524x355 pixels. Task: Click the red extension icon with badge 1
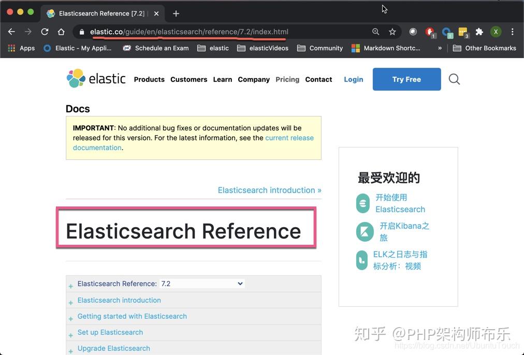(x=429, y=32)
